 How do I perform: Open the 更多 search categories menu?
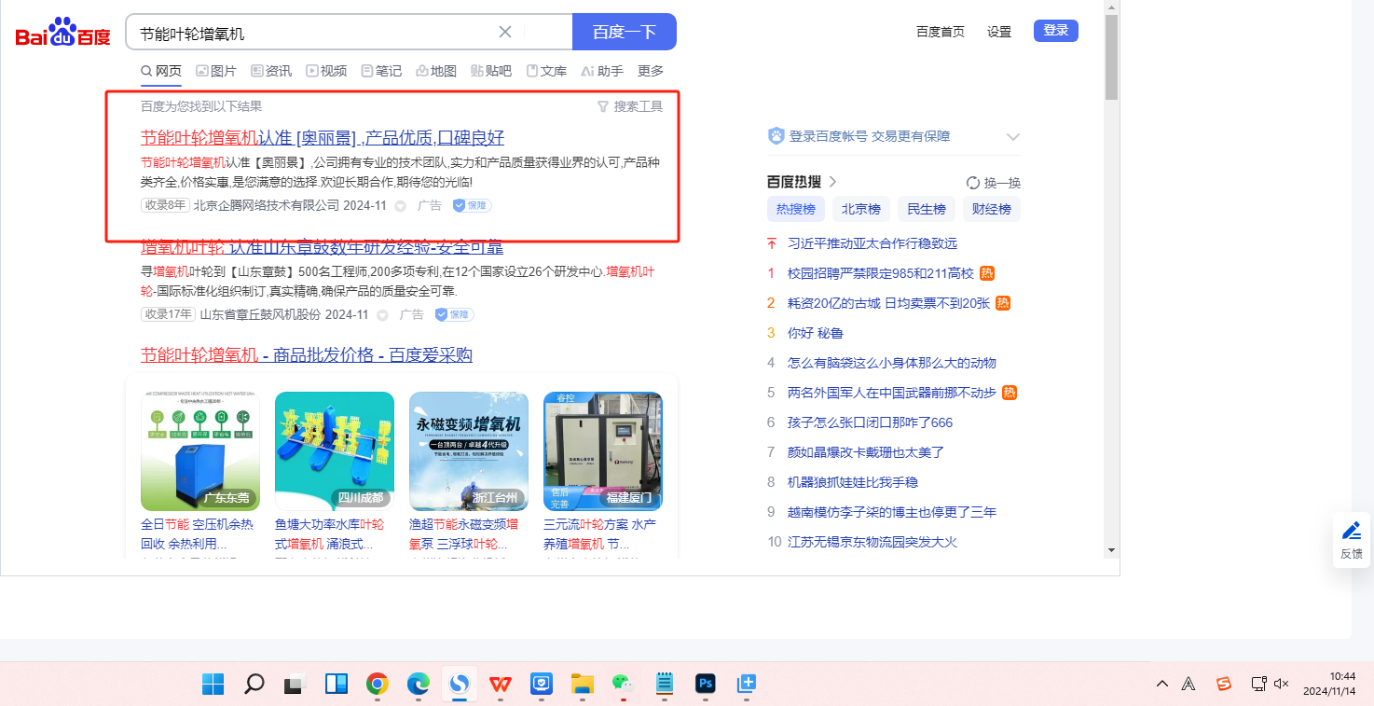(651, 71)
